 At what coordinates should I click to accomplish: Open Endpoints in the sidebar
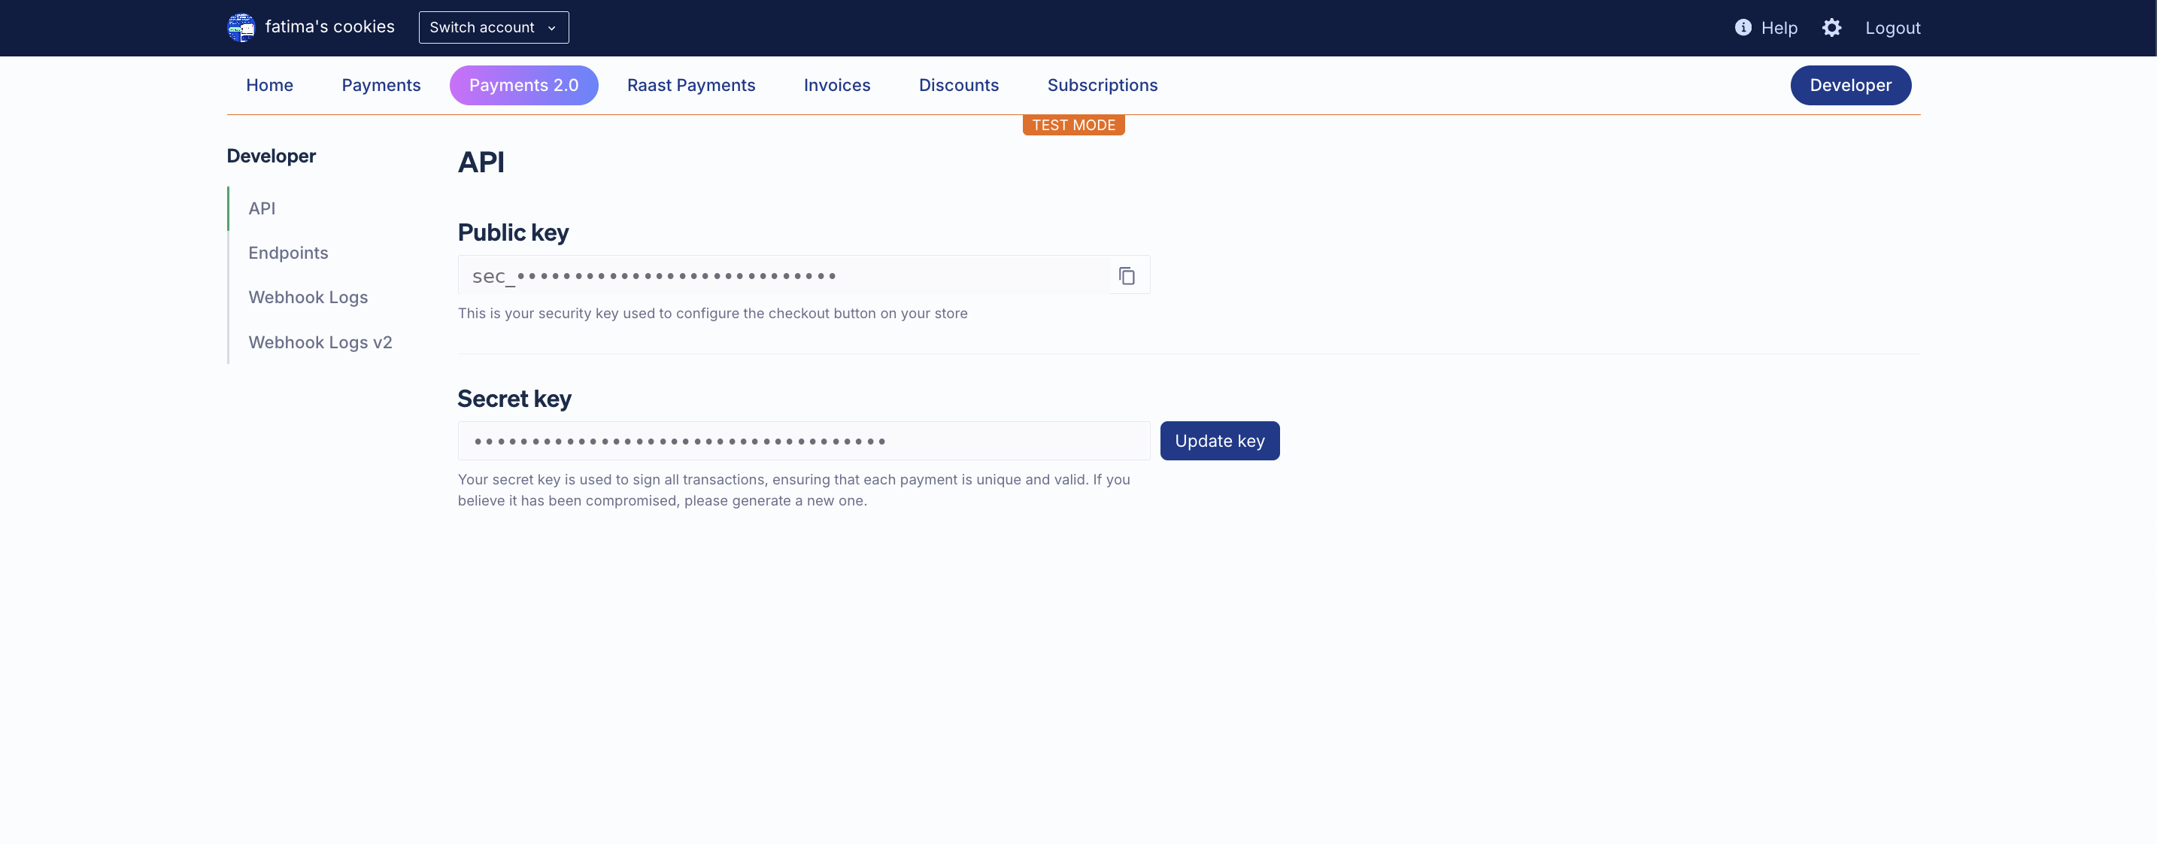[288, 253]
